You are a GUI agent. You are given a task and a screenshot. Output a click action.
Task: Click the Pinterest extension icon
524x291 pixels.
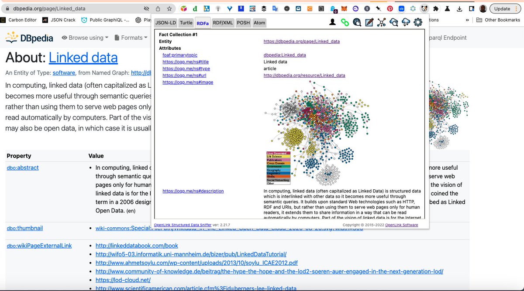[390, 8]
